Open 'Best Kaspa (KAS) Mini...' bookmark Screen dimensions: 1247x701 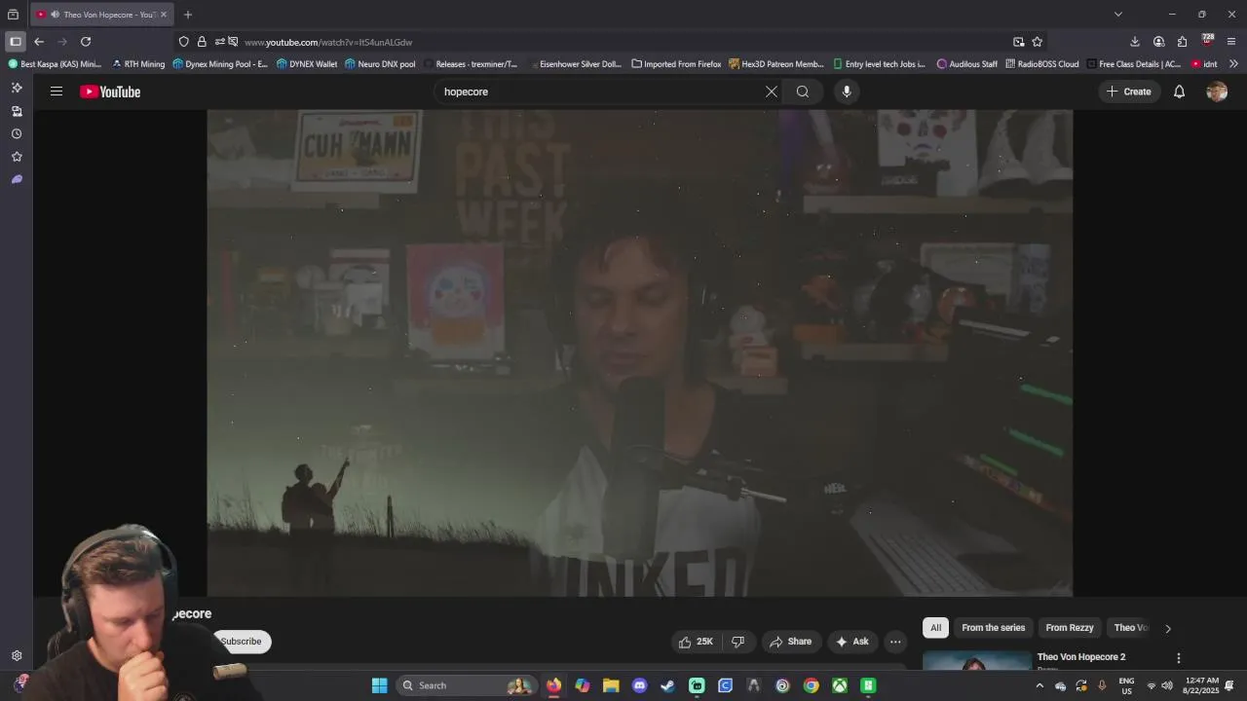click(55, 64)
